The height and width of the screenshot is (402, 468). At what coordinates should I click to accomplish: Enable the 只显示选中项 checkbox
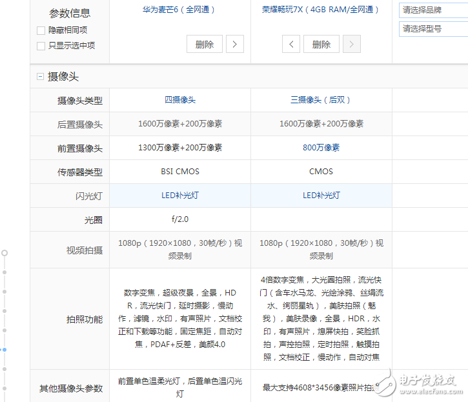(41, 46)
